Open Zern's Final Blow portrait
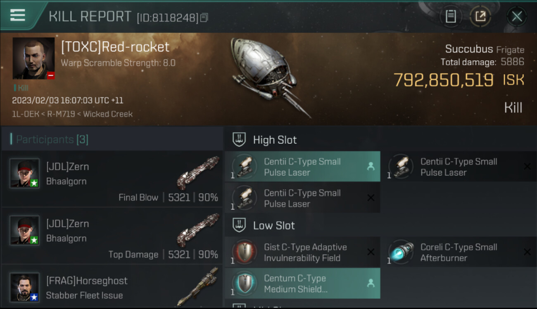The image size is (537, 309). point(25,173)
